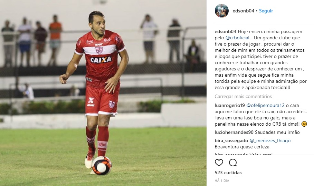Open the @ofelipemoura12 mention
The height and width of the screenshot is (186, 314).
tap(265, 105)
